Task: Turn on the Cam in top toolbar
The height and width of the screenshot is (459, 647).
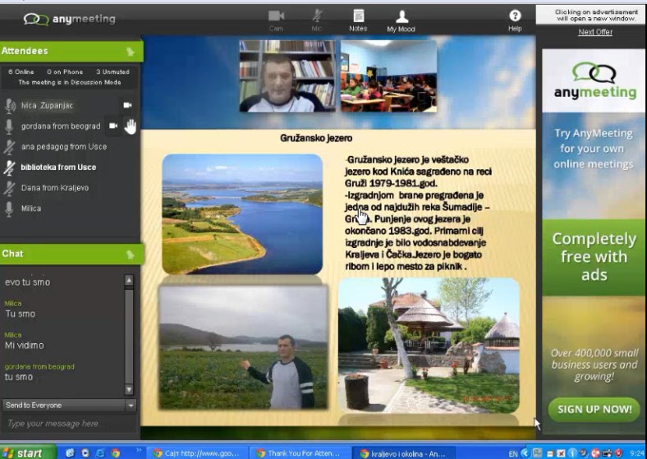Action: [276, 19]
